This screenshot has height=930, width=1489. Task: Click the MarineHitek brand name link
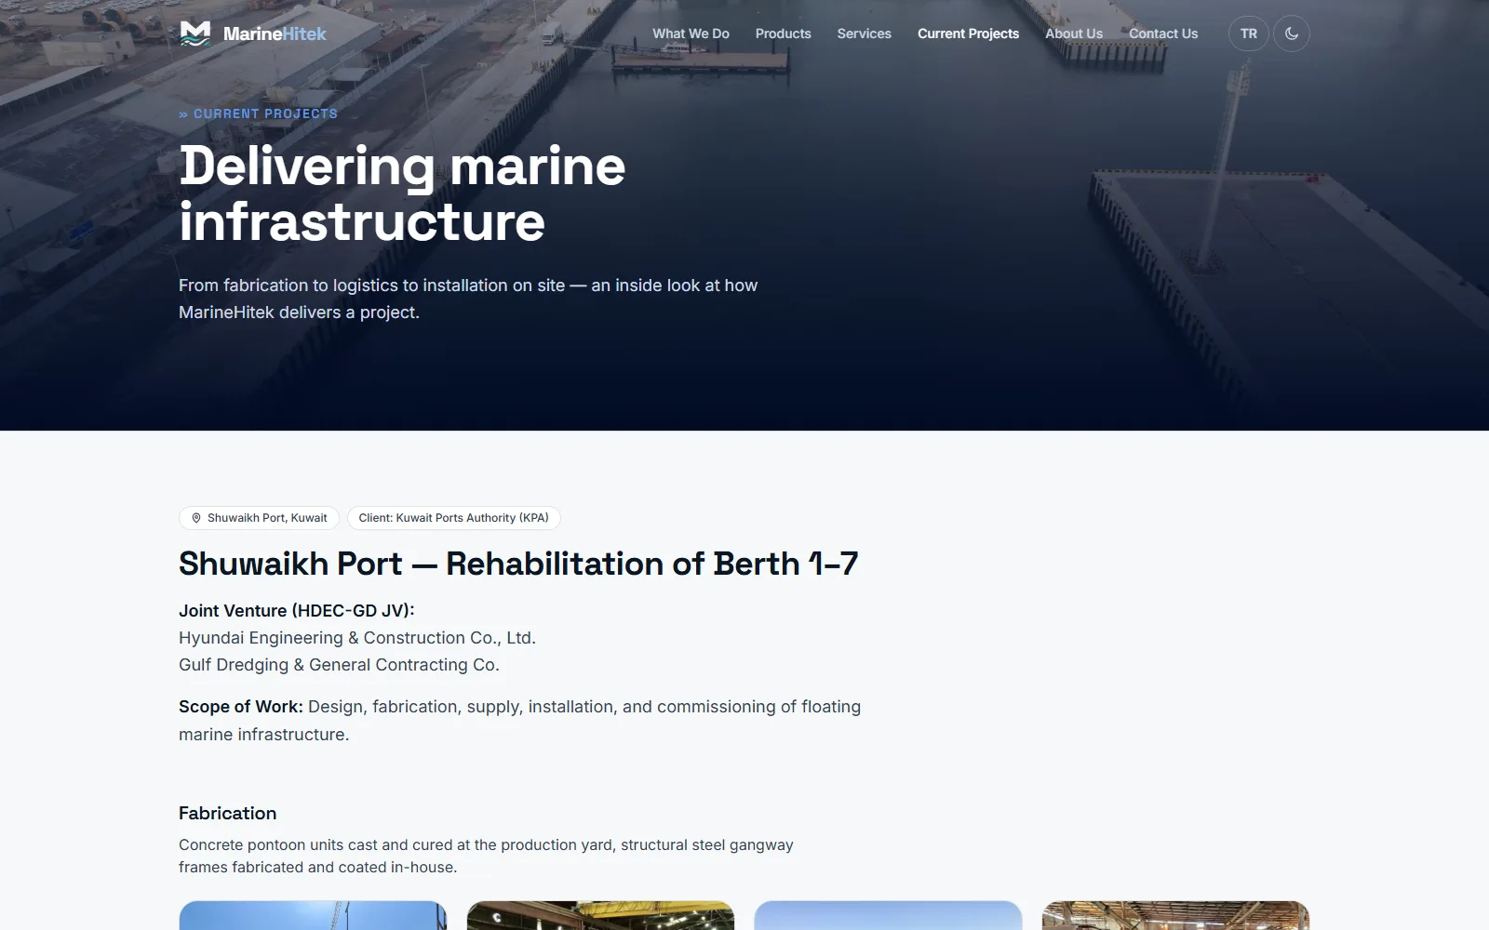[275, 33]
